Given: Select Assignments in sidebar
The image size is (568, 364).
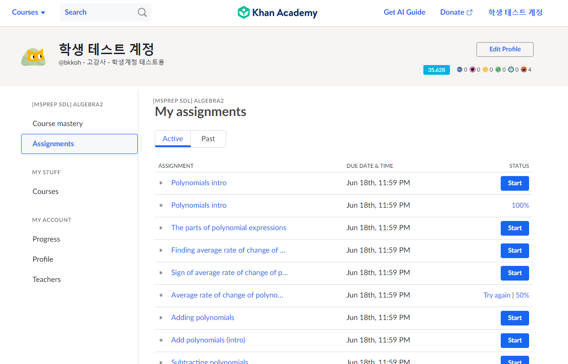Looking at the screenshot, I should pos(79,144).
